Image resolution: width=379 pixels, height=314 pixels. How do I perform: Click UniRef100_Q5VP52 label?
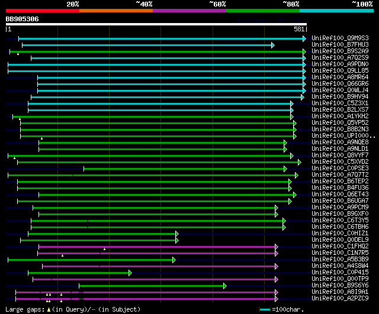pos(340,123)
